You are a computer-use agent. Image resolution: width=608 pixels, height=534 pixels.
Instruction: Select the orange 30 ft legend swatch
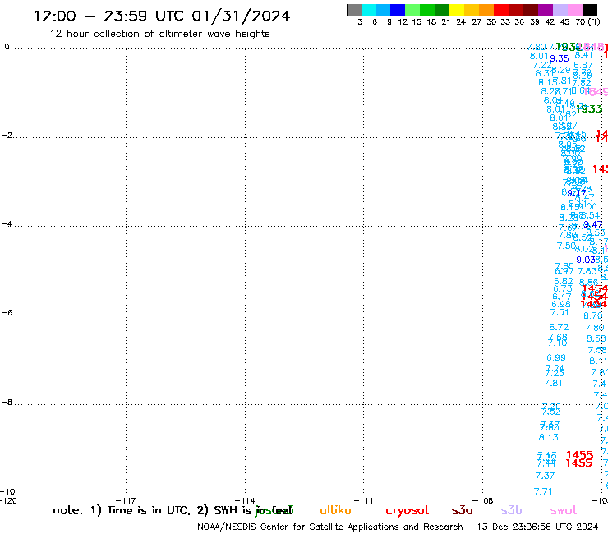click(486, 10)
